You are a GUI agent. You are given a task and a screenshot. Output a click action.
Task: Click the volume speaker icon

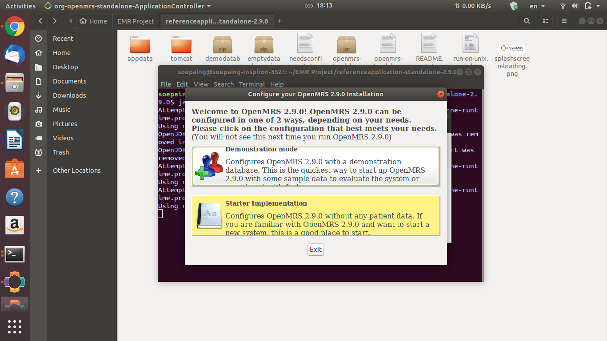pos(575,6)
